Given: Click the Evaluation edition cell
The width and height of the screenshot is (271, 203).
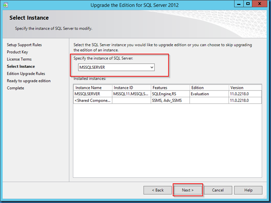Looking at the screenshot, I should tap(209, 94).
